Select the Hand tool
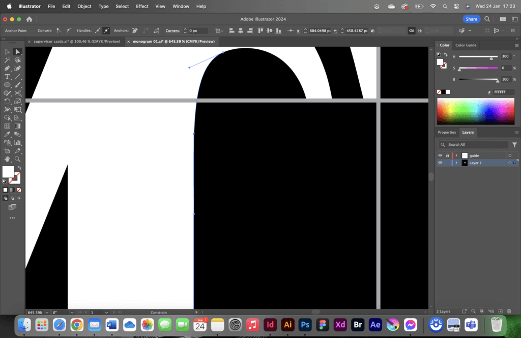The height and width of the screenshot is (338, 521). (7, 158)
